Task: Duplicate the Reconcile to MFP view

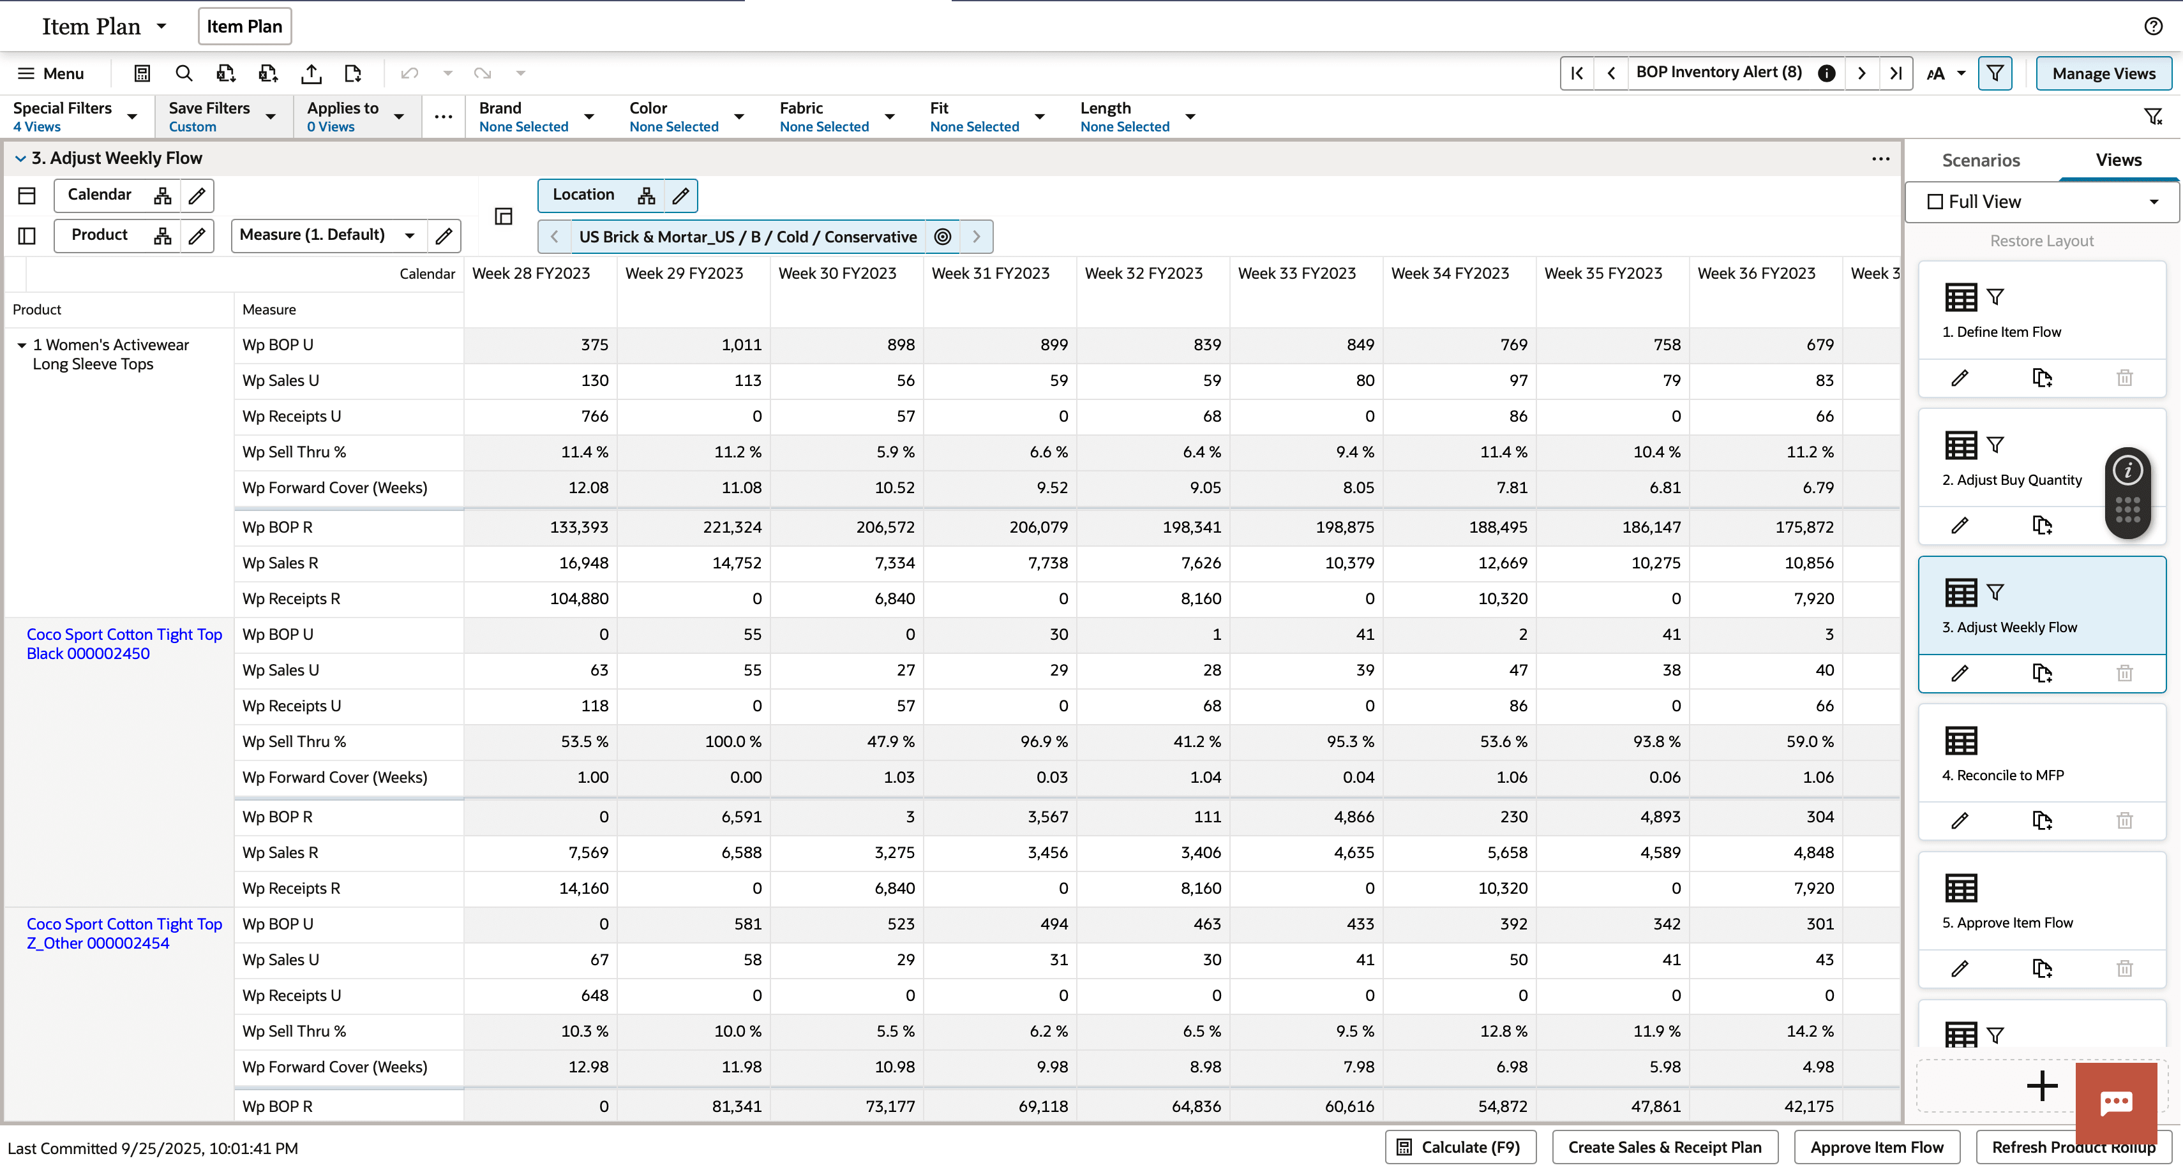Action: pos(2043,820)
